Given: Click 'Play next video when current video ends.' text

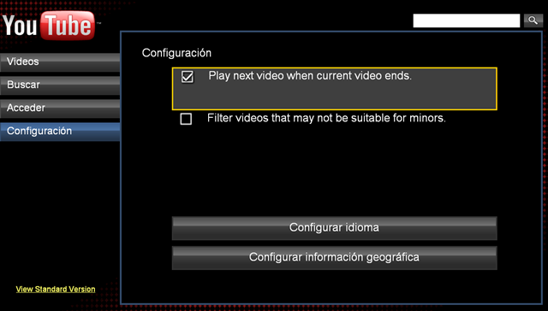Looking at the screenshot, I should [x=310, y=76].
